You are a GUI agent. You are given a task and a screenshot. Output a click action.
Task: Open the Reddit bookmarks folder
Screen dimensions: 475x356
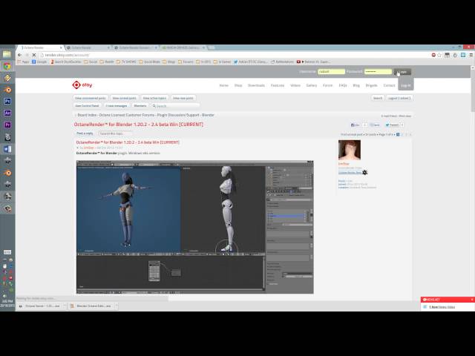(107, 62)
